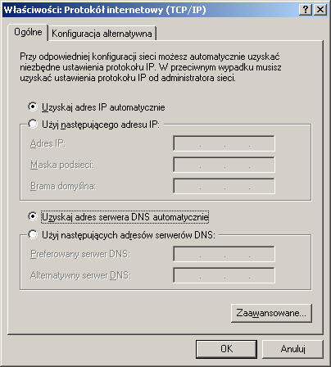Click the Adres IP: label text
This screenshot has height=367, width=331.
tap(48, 143)
